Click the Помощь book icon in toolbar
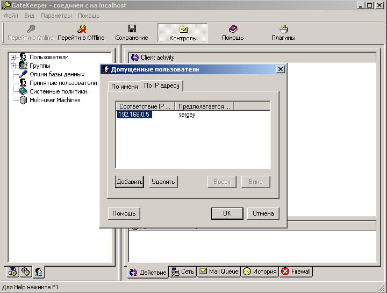 click(233, 29)
